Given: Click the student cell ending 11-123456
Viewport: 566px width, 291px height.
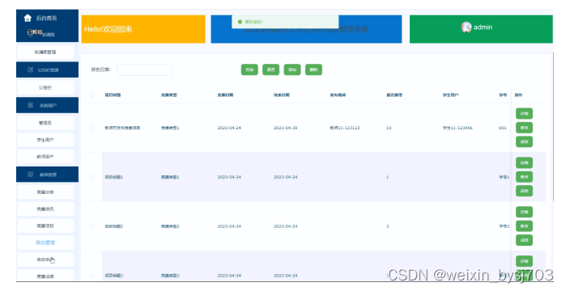Looking at the screenshot, I should (x=457, y=128).
